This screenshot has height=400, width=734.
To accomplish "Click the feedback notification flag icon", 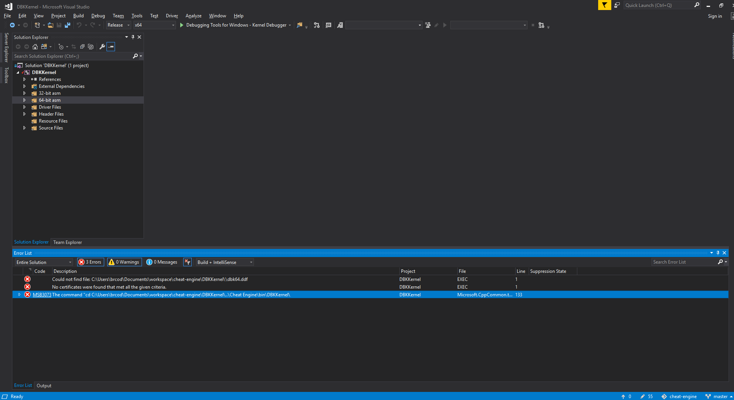I will (604, 5).
